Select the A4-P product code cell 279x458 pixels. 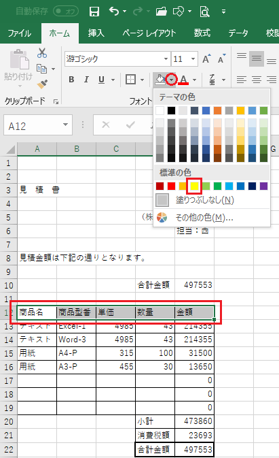point(76,353)
